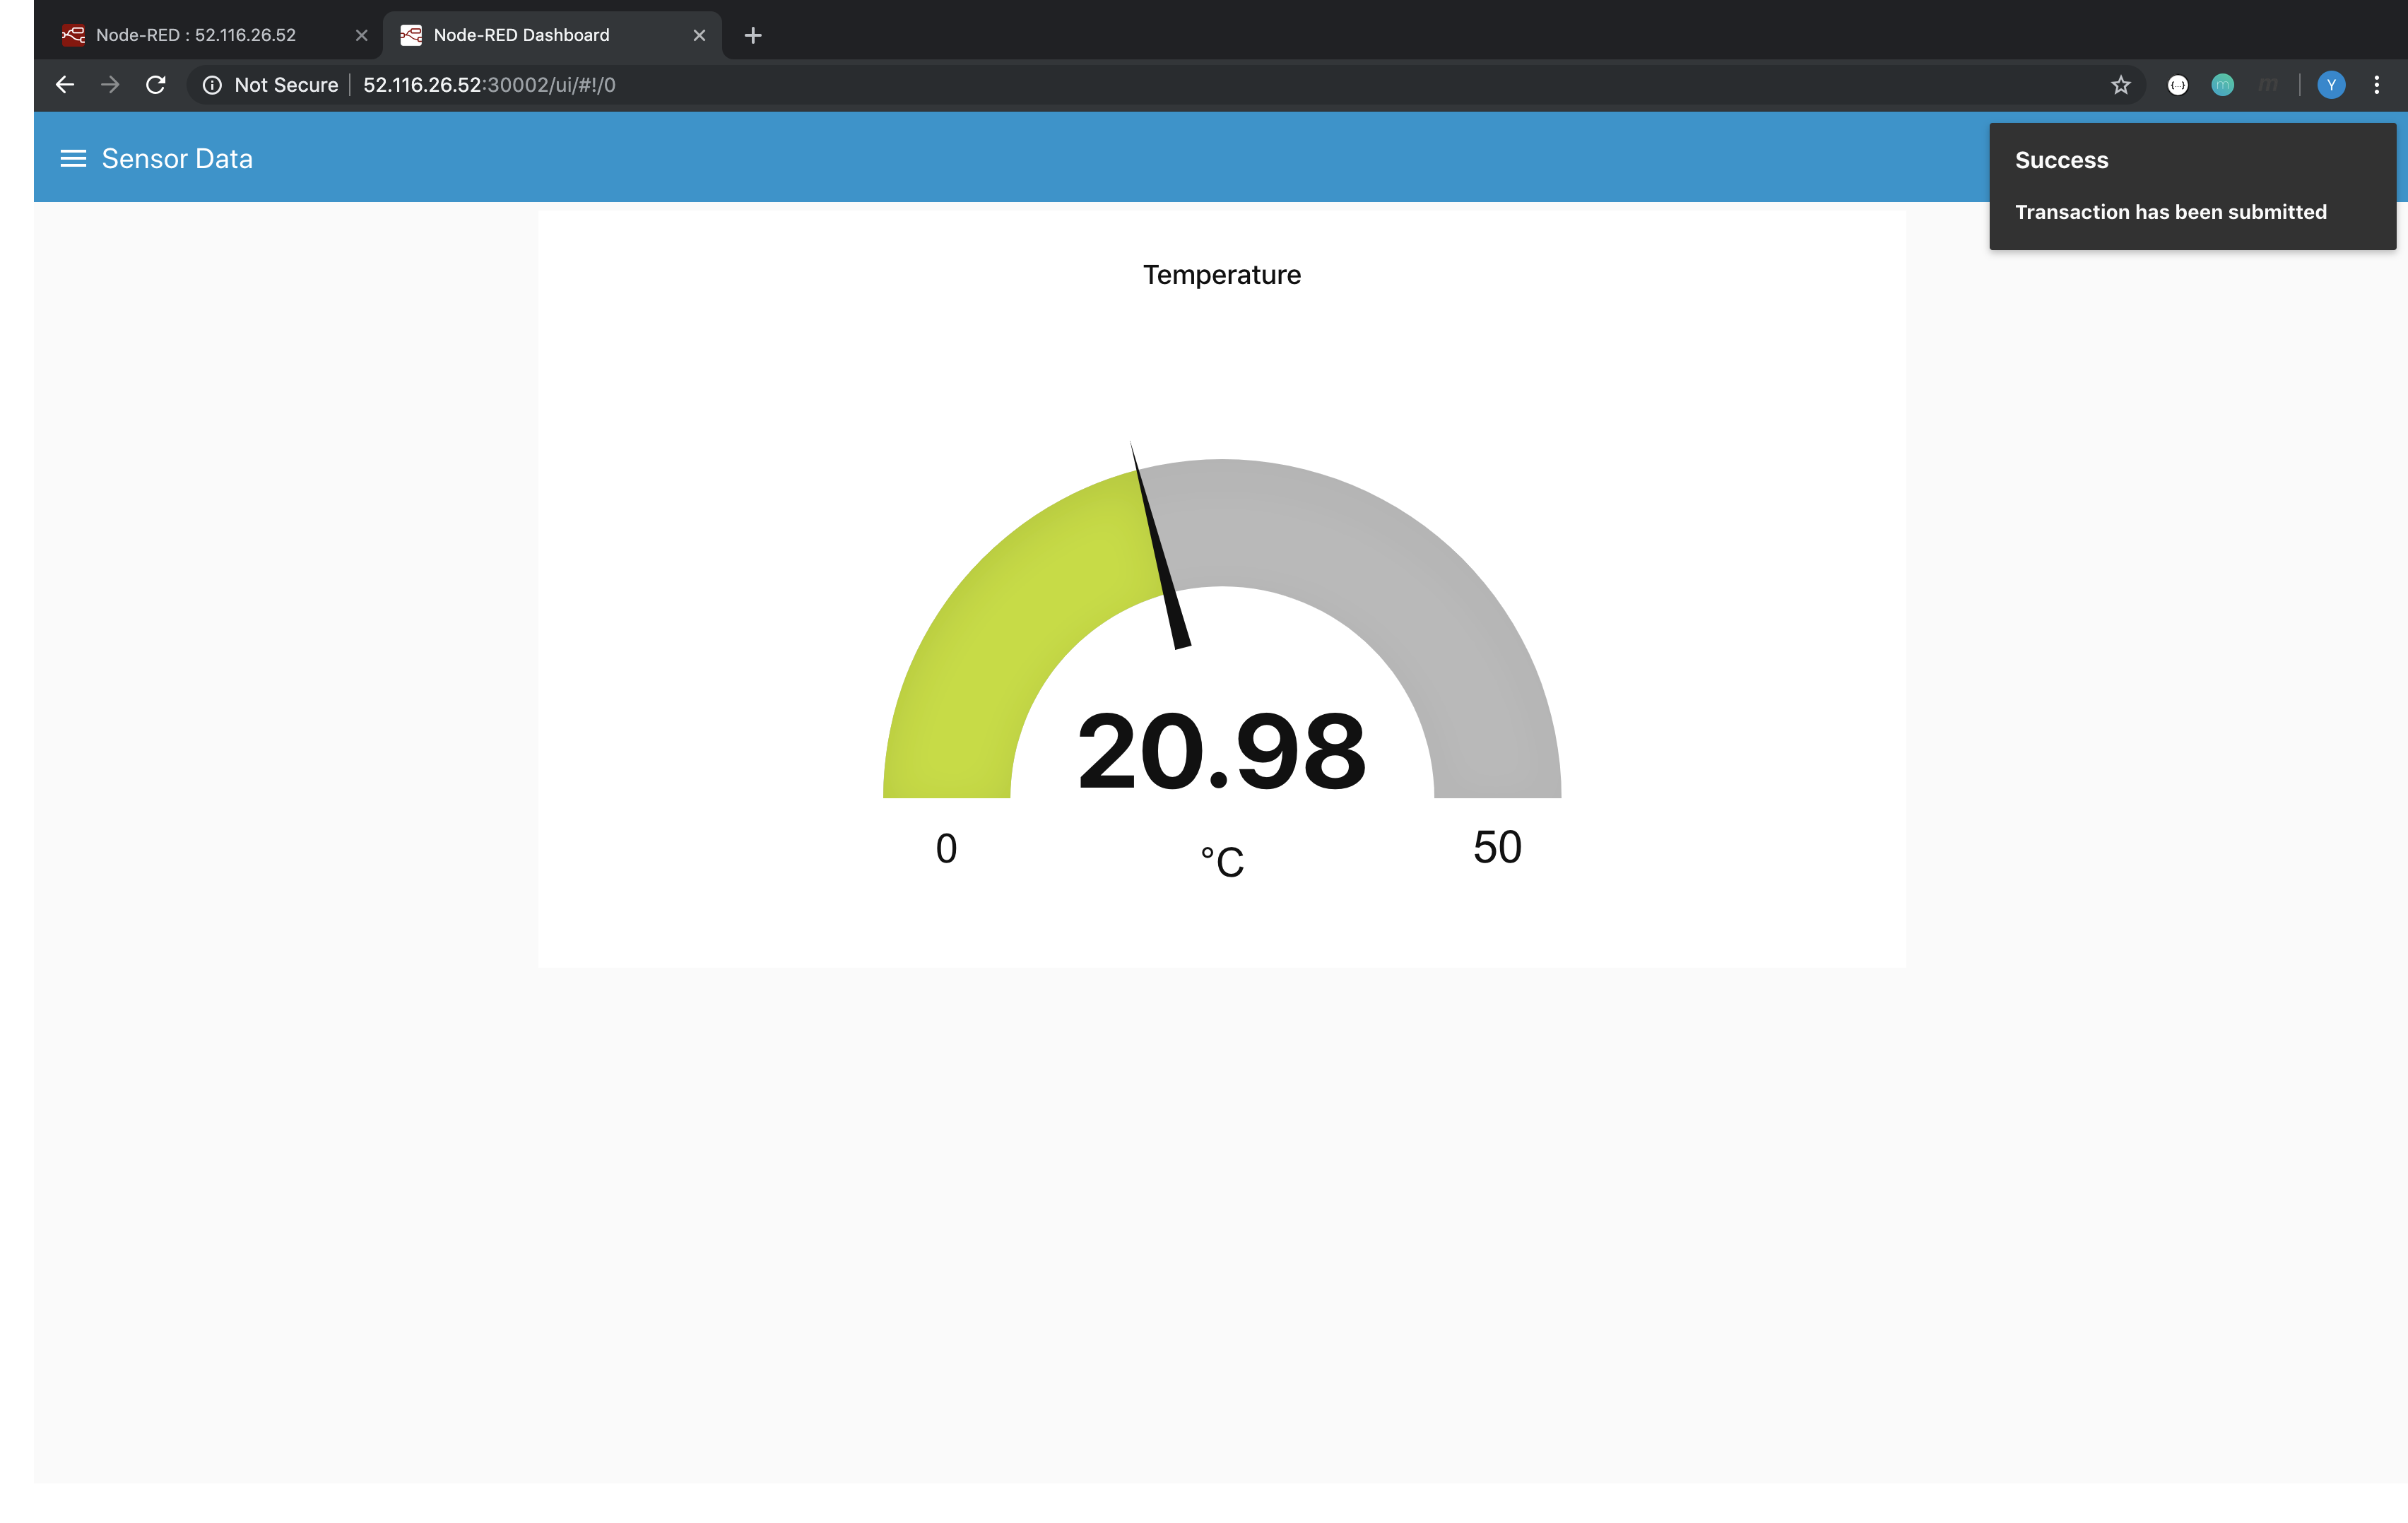Click the browser back arrow

coord(65,85)
